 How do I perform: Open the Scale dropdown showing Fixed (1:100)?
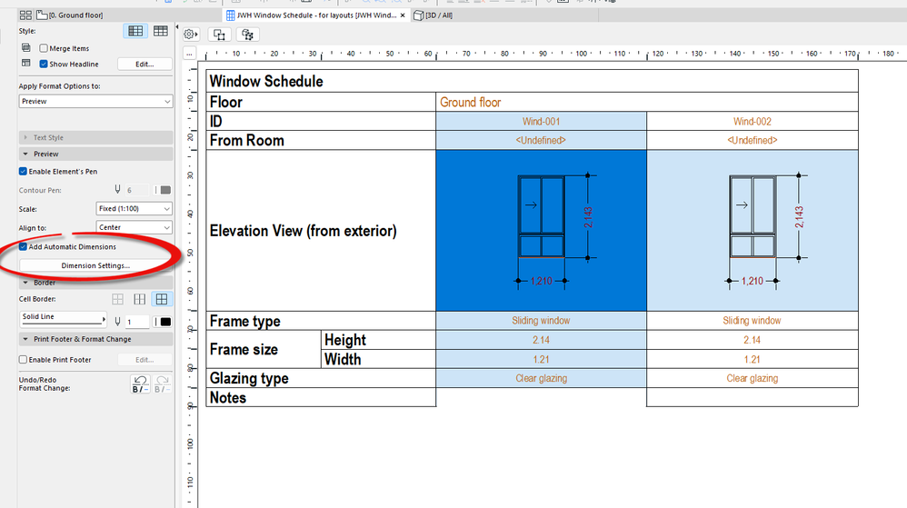coord(134,208)
